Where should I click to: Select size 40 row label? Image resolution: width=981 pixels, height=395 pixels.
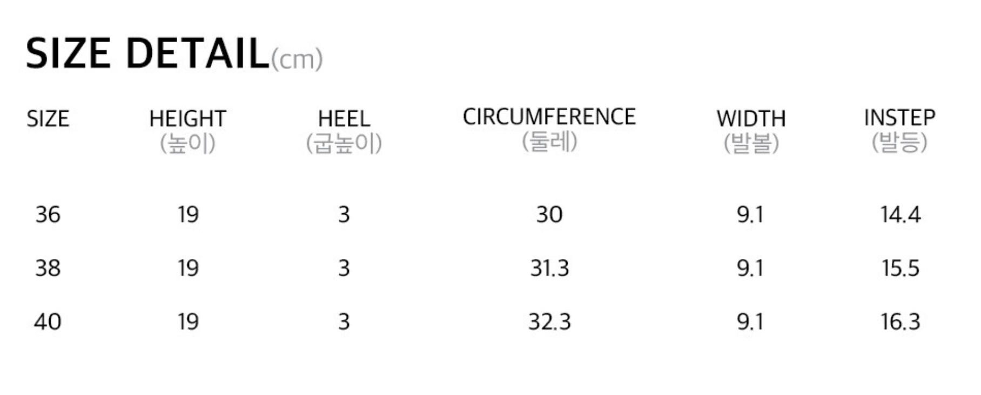click(x=48, y=322)
